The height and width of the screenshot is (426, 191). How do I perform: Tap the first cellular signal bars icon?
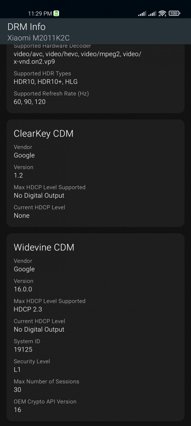coord(142,13)
